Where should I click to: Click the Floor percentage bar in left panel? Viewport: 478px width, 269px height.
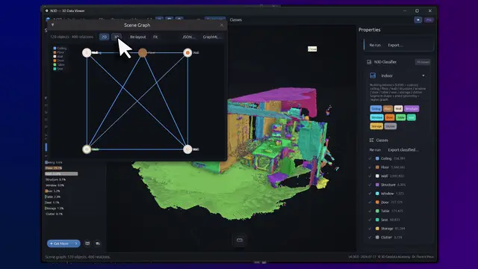point(54,168)
